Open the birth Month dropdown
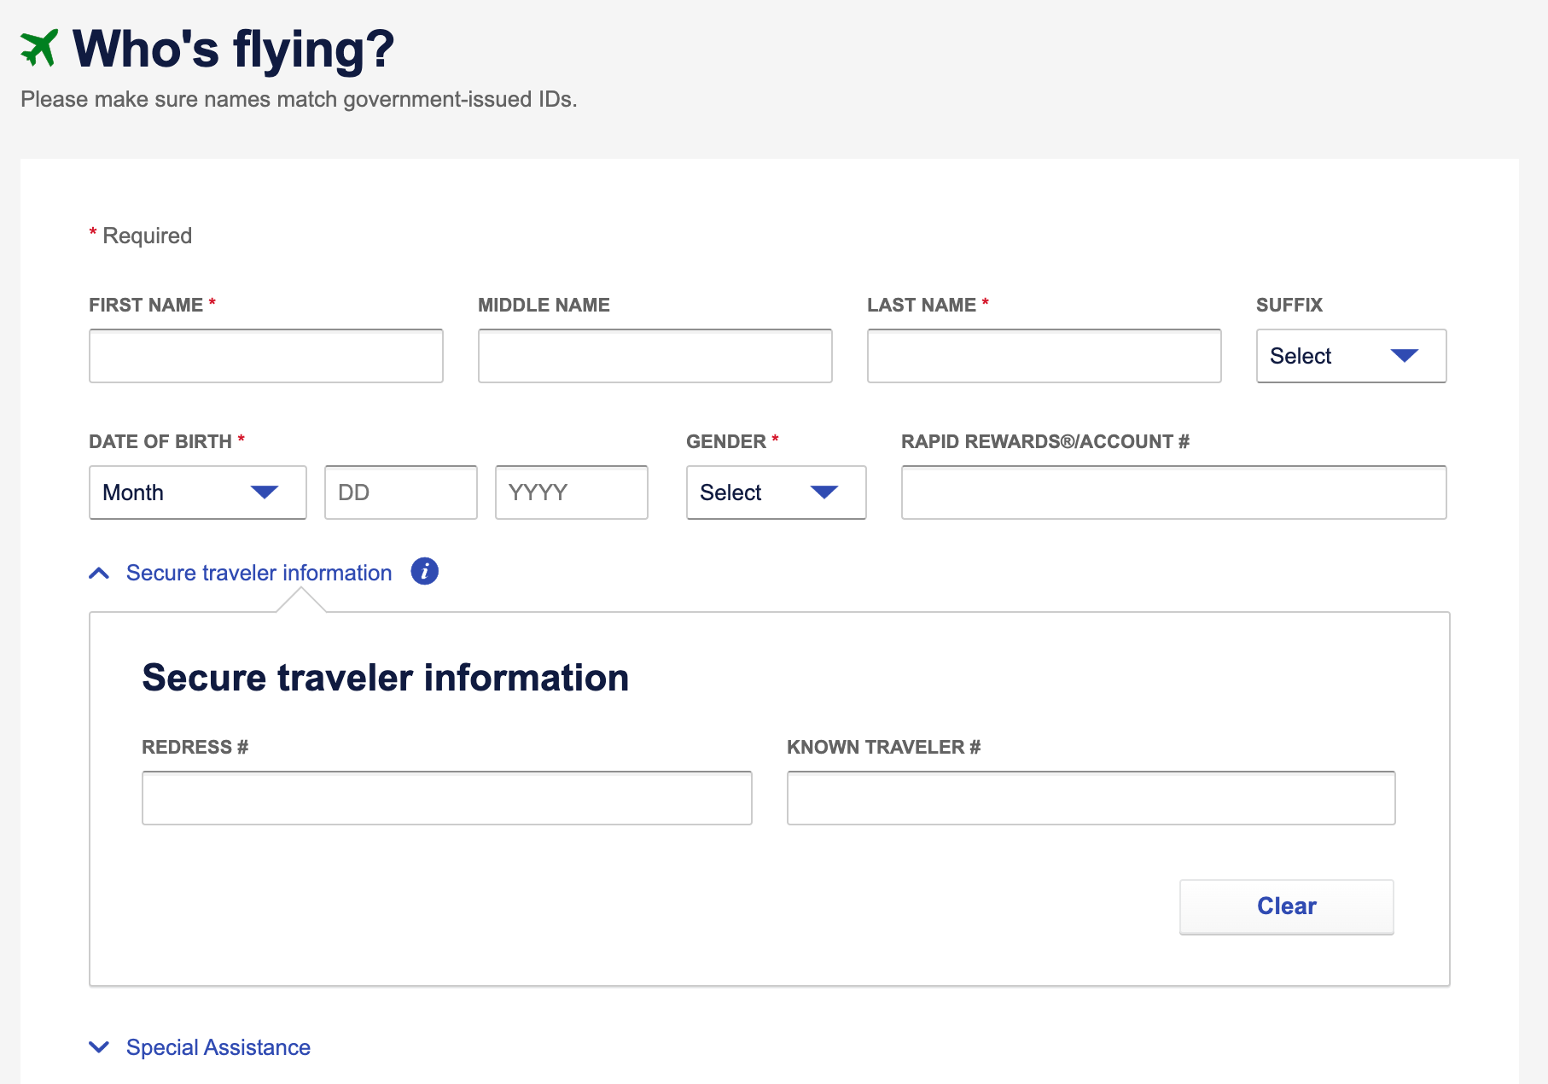This screenshot has width=1548, height=1084. (197, 492)
